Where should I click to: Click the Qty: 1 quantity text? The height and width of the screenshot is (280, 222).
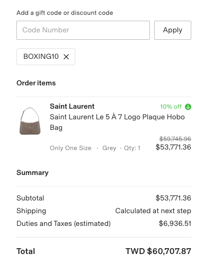[132, 148]
